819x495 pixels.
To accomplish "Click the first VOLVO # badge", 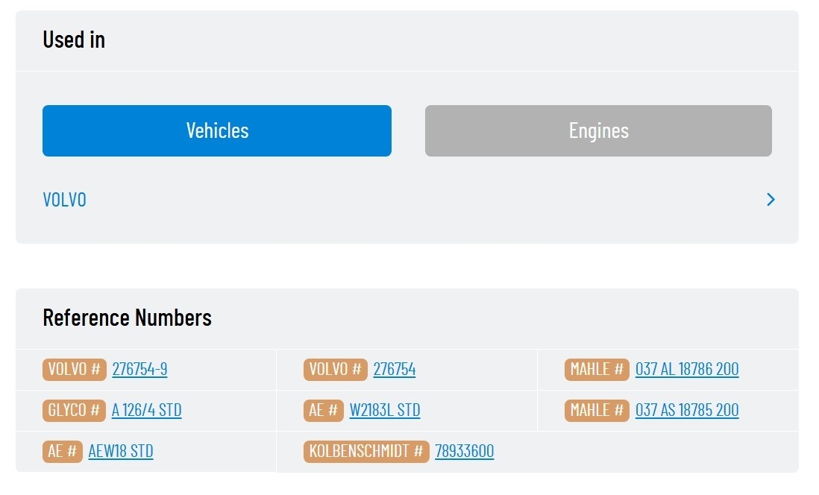I will click(x=75, y=370).
